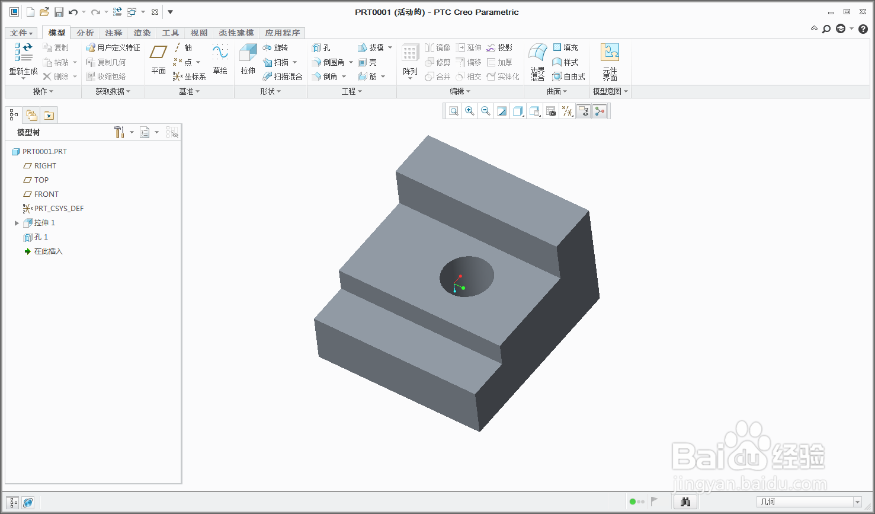Toggle datum display filters in graphics toolbar
The height and width of the screenshot is (514, 875).
[x=568, y=111]
